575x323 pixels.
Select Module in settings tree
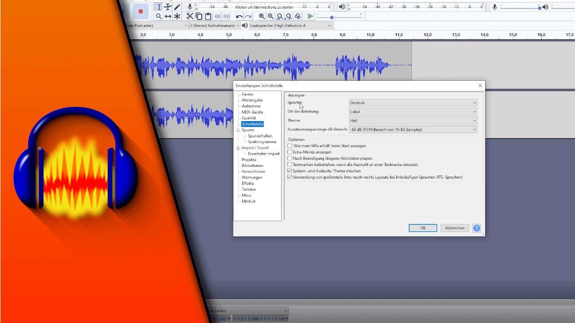[x=249, y=201]
